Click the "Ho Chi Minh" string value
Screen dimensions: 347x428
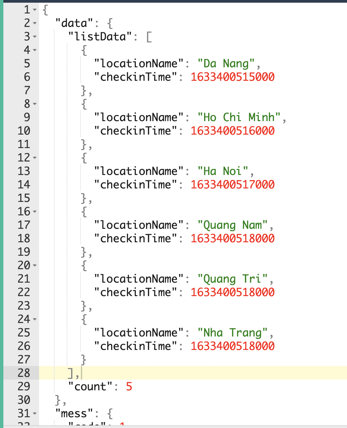pos(239,117)
